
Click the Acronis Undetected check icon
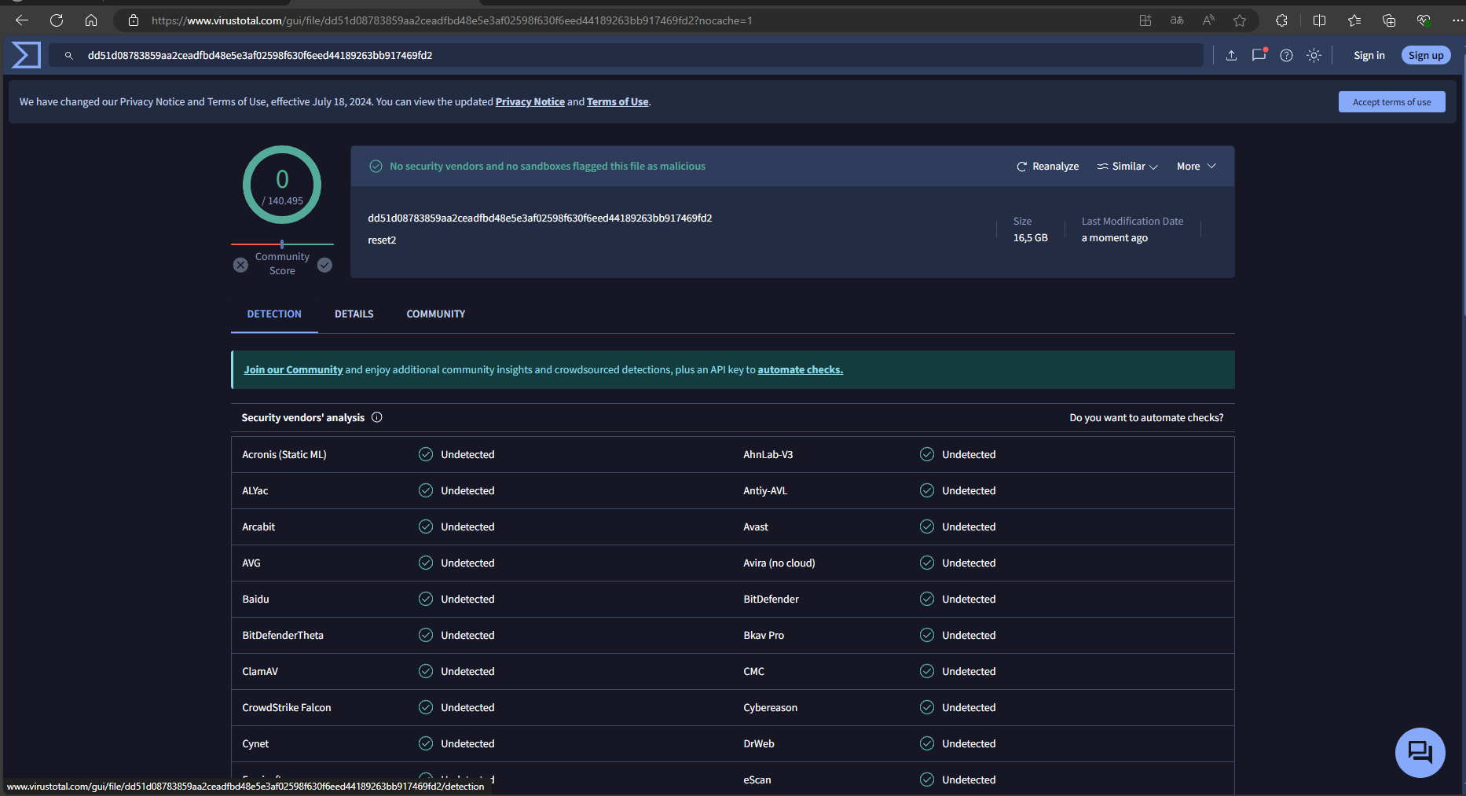426,454
